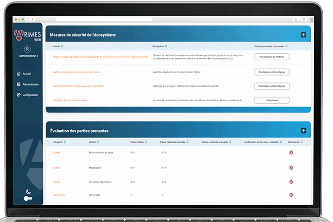
Task: Open Clients category in Établissements de santé row
Action: tap(57, 152)
